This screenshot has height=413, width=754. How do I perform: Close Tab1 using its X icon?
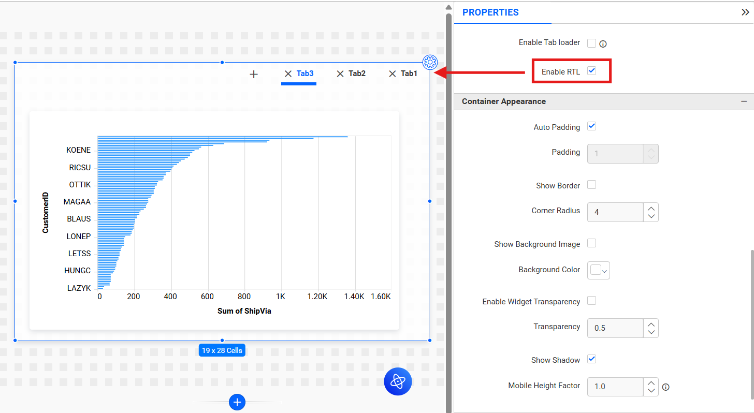click(x=393, y=74)
